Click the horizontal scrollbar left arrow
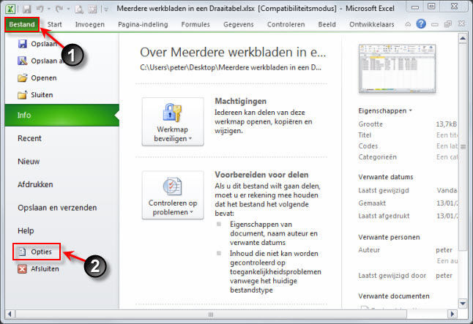Screen dimensions: 473x324 pos(10,314)
